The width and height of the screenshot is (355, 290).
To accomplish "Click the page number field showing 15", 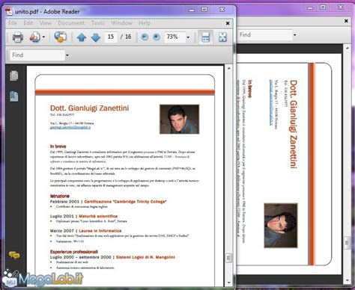I will [x=111, y=37].
